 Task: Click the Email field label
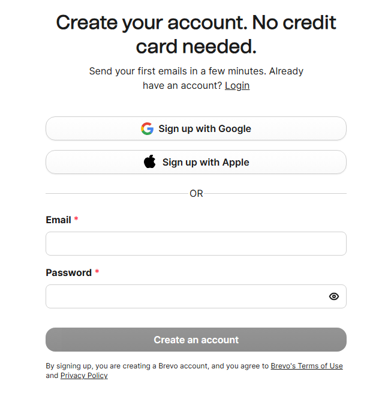click(58, 220)
